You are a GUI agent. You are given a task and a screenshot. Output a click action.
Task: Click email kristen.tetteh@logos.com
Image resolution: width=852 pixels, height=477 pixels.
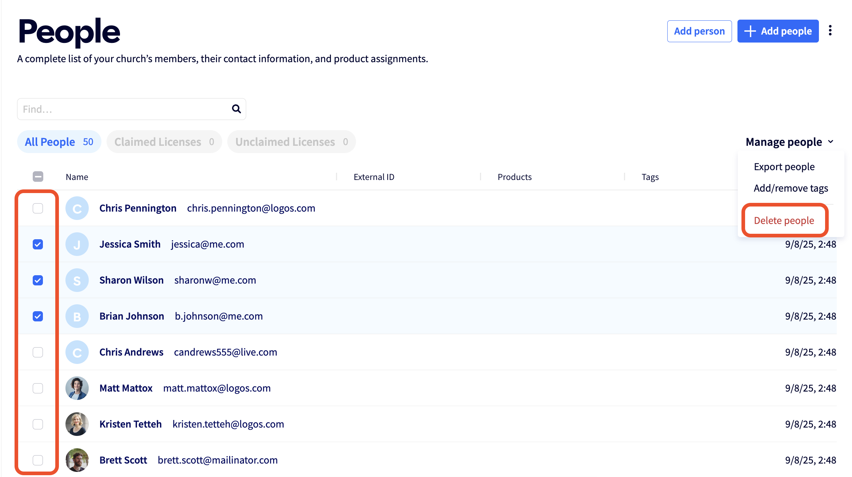228,424
